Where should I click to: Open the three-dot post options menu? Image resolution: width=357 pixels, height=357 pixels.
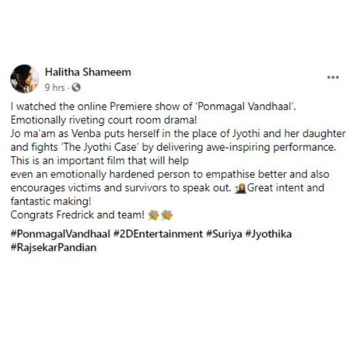(x=333, y=77)
